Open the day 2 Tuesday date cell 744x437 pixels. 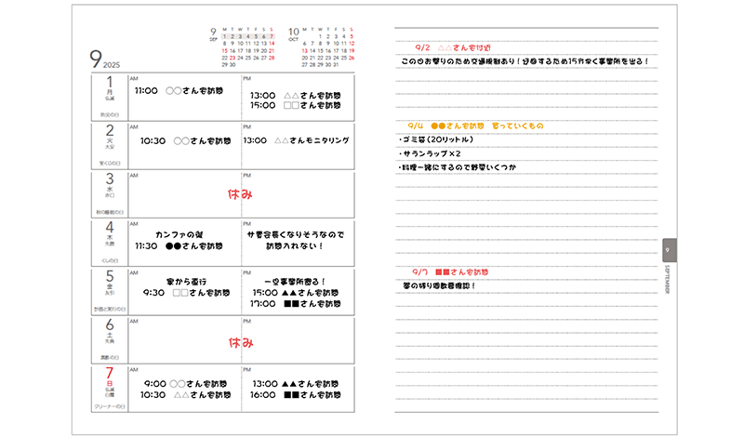point(109,145)
